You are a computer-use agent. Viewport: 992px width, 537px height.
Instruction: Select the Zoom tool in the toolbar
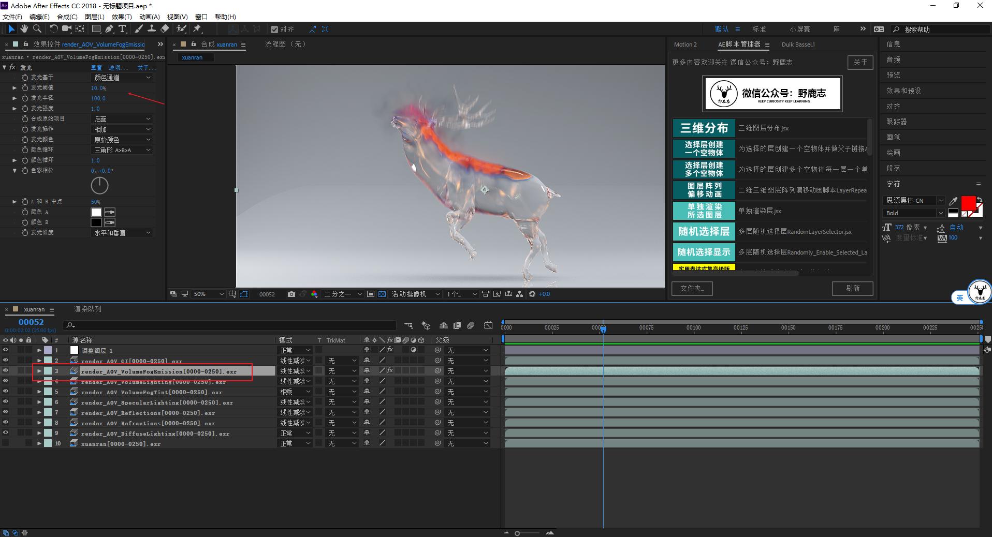click(37, 29)
